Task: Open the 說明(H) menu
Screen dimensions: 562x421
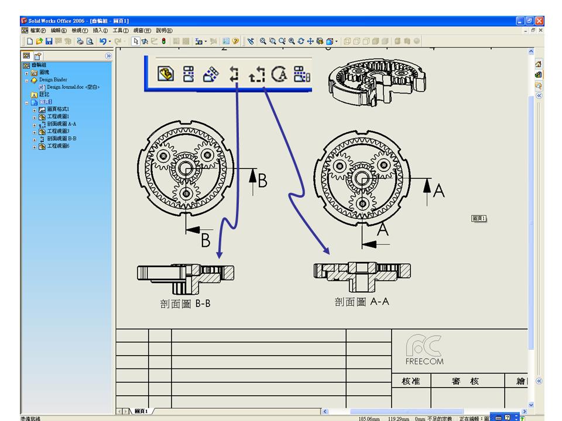Action: 164,30
